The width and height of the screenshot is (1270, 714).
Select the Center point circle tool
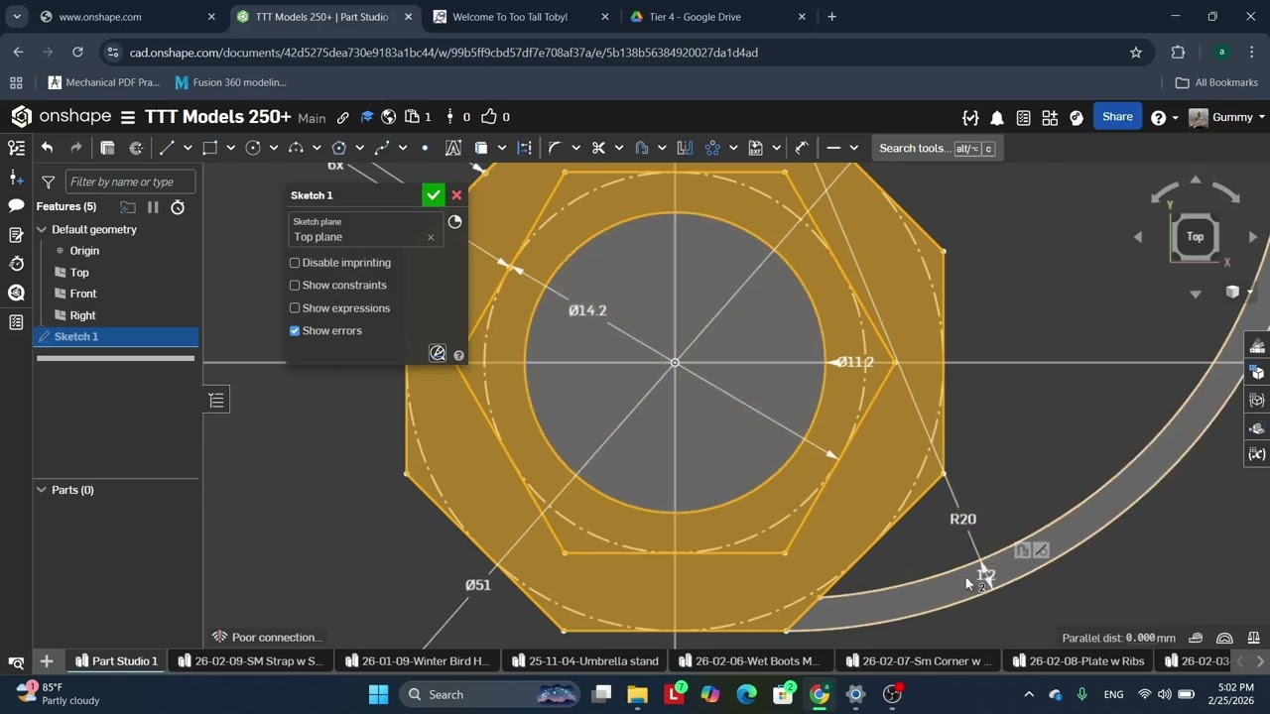coord(253,148)
